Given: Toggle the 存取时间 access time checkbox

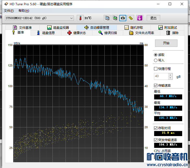Looking at the screenshot, I should click(156, 128).
